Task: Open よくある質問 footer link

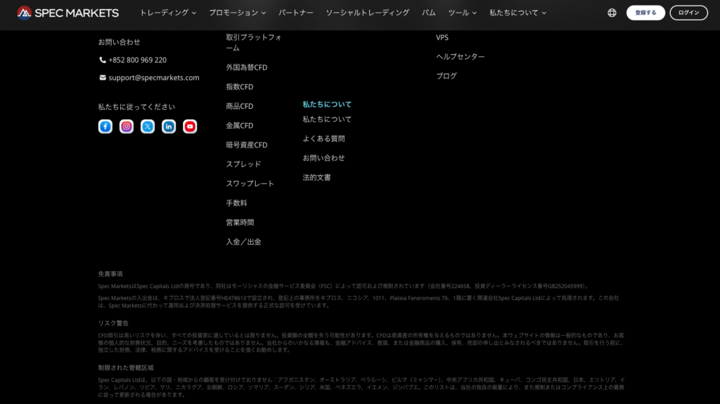Action: click(323, 138)
